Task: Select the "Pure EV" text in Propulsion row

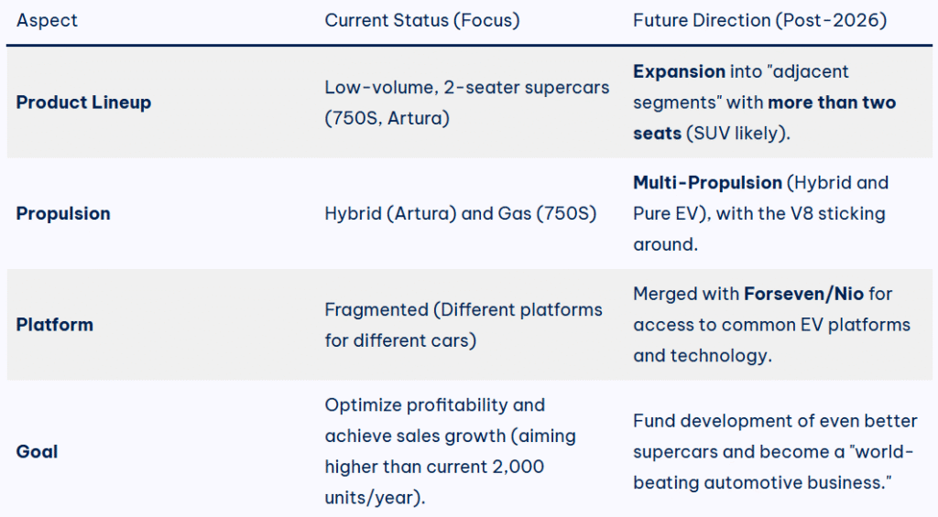Action: (x=667, y=214)
